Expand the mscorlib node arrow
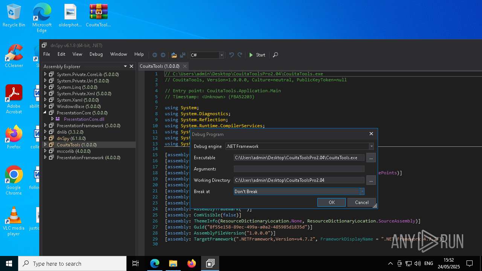The height and width of the screenshot is (271, 482). click(x=45, y=151)
